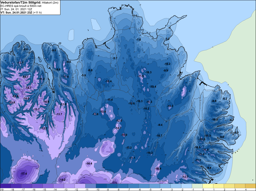Select the -11 legend color swatch
Viewport: 256px width, 191px height.
click(91, 186)
